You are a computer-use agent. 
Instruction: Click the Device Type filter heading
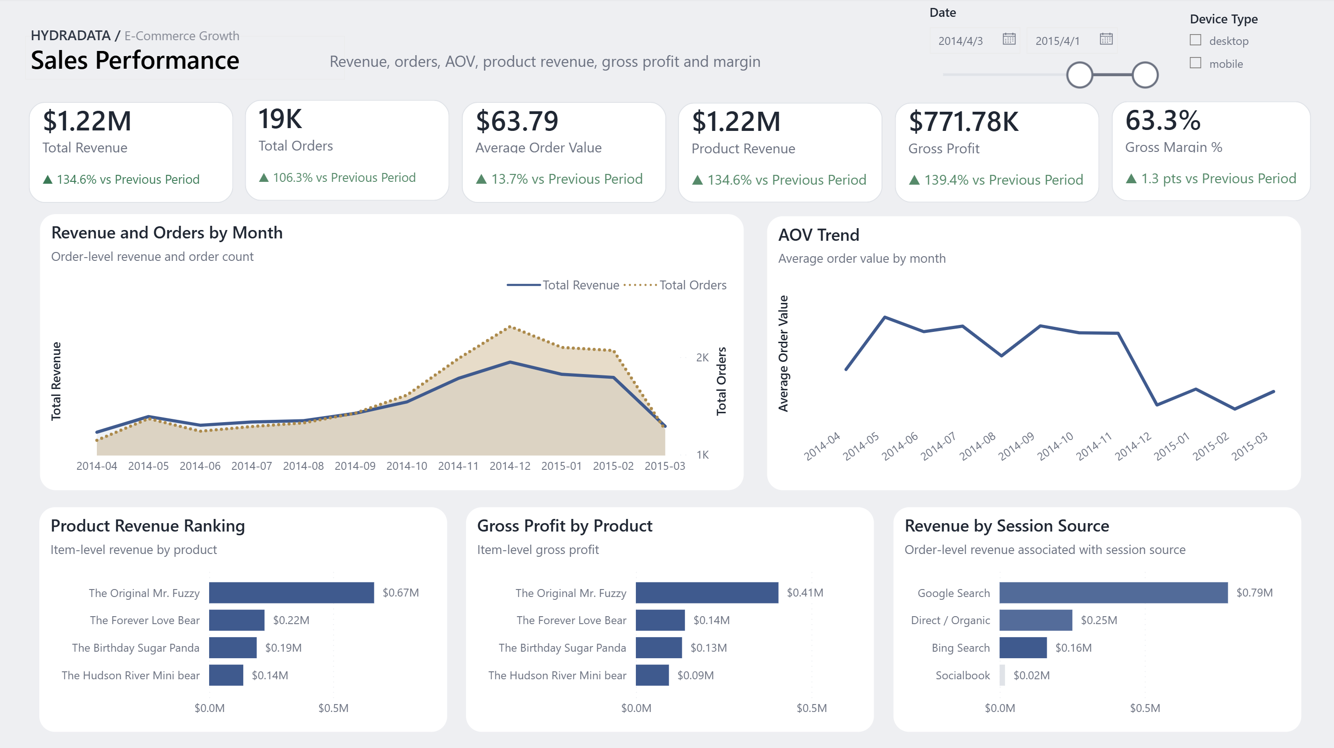click(x=1224, y=19)
